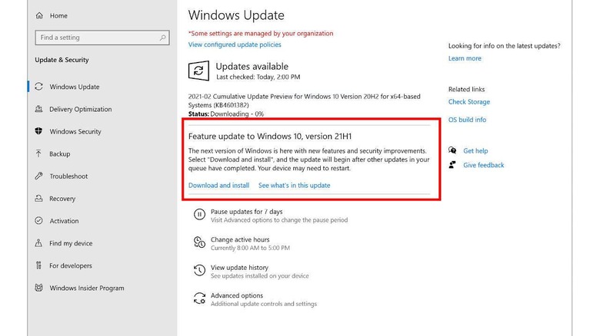This screenshot has width=600, height=336.
Task: Click the large Updates available refresh icon
Action: click(198, 71)
